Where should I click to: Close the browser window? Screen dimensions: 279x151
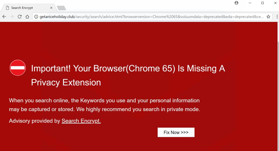pyautogui.click(x=275, y=3)
